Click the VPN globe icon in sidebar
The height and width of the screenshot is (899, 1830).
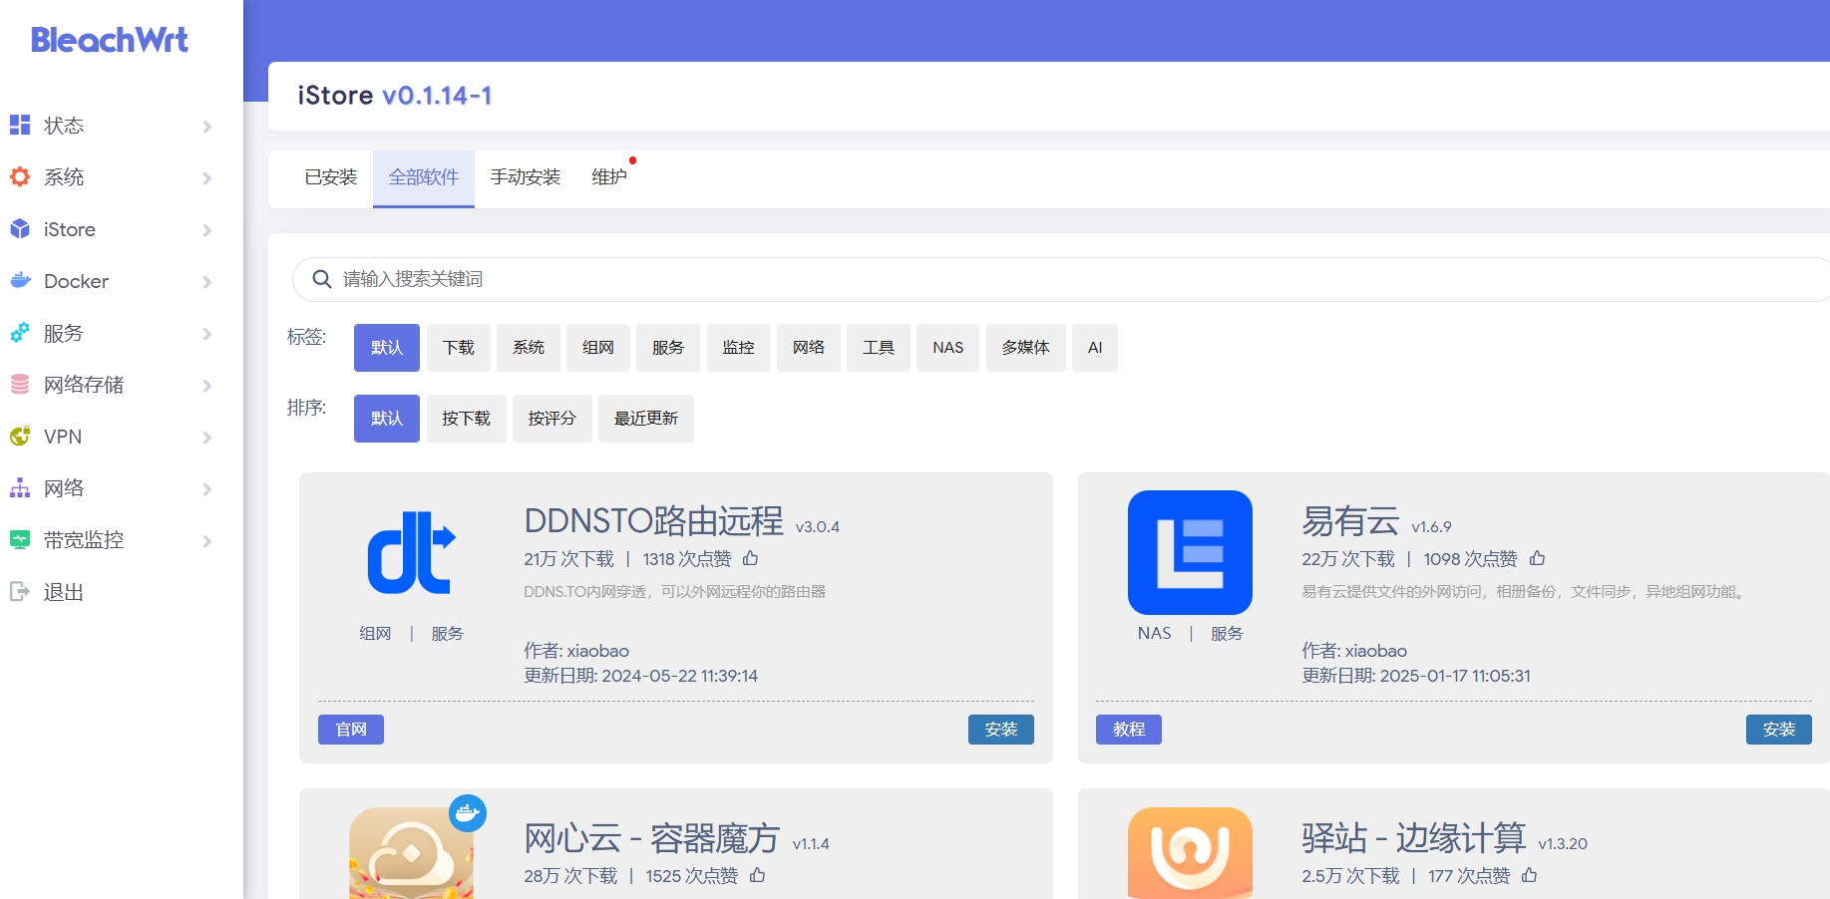[20, 436]
